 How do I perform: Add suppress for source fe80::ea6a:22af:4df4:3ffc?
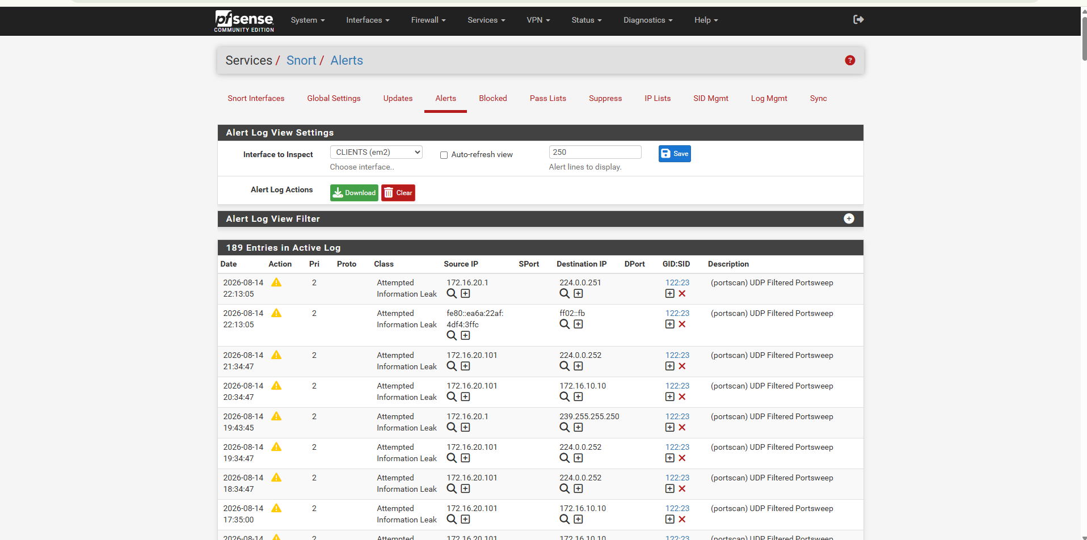pyautogui.click(x=465, y=336)
